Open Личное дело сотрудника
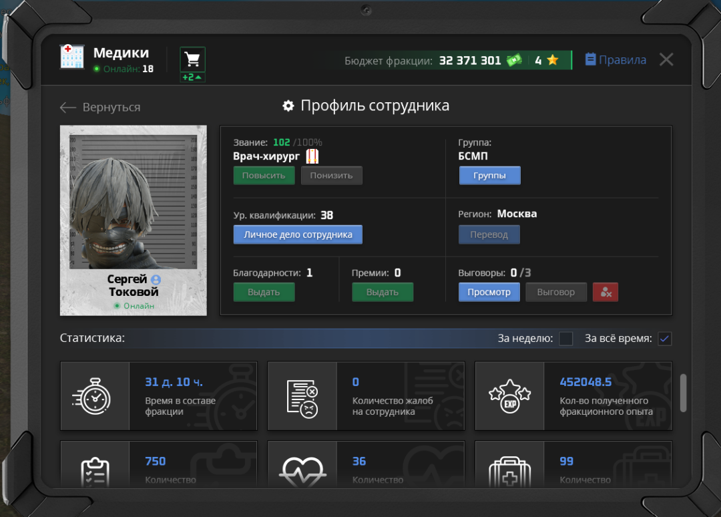This screenshot has width=721, height=517. (298, 234)
